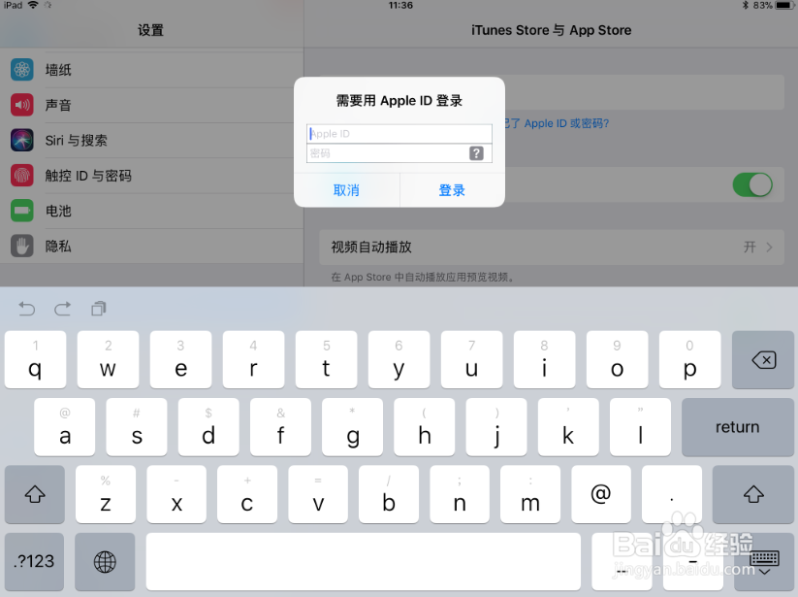Tap the backspace delete key
The height and width of the screenshot is (597, 798).
pyautogui.click(x=762, y=360)
